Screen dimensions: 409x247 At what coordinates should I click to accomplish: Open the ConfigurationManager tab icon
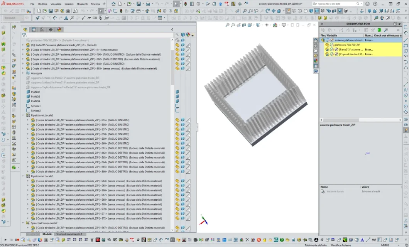[x=42, y=29]
